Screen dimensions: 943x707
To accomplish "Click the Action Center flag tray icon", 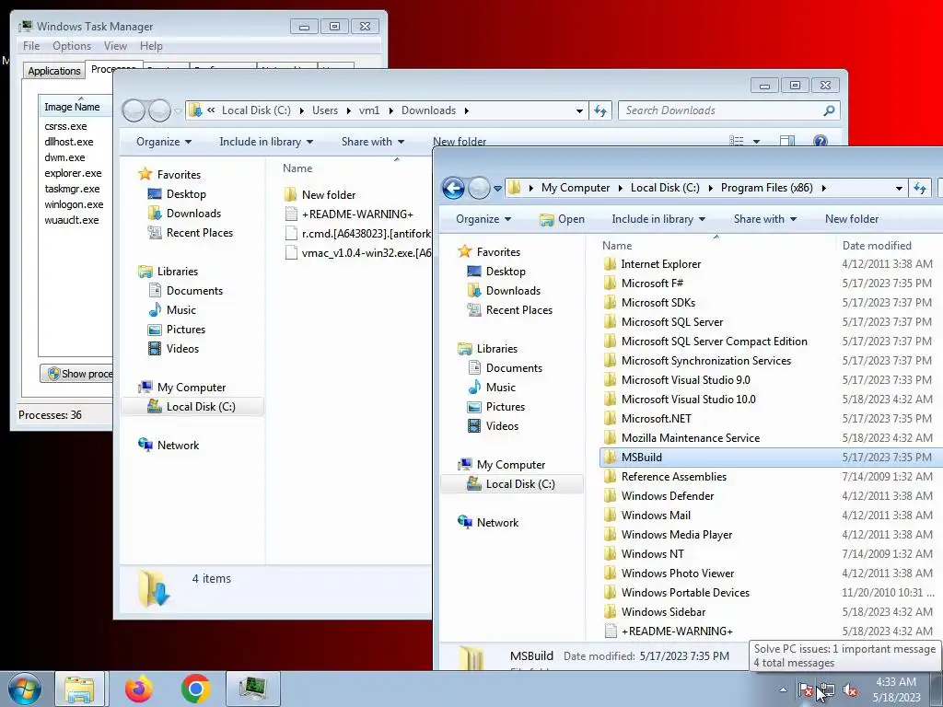I will point(805,690).
